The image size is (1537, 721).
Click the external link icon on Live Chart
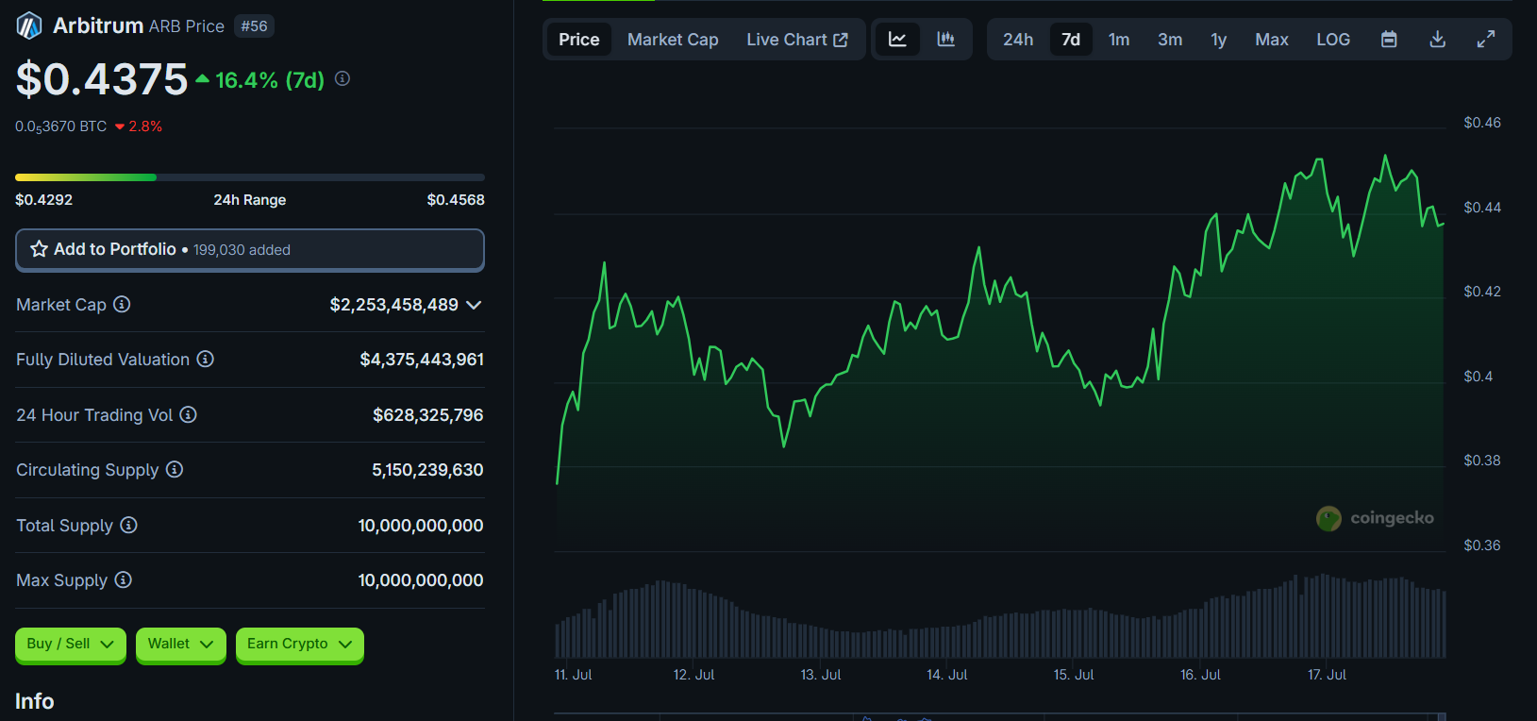(840, 40)
